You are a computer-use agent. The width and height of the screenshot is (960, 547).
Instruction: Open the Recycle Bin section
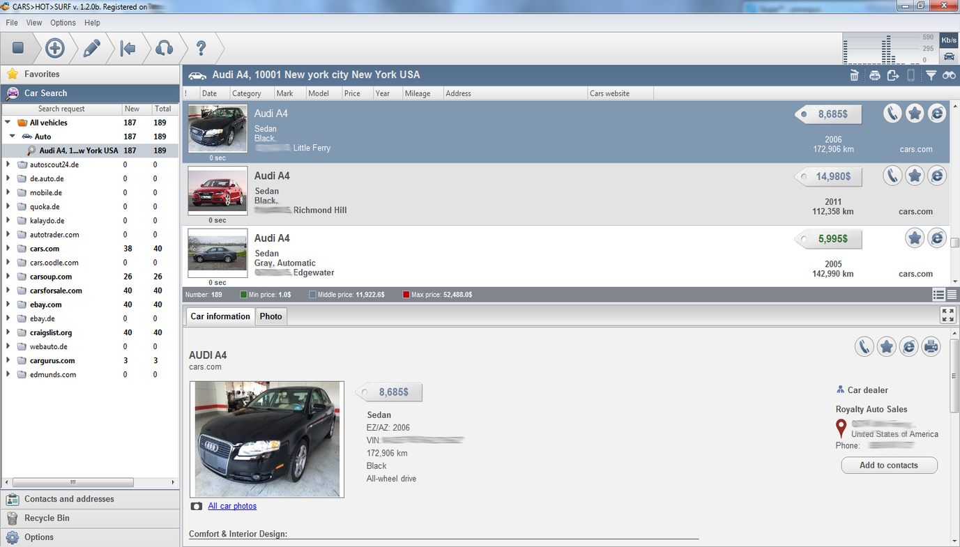click(x=90, y=518)
